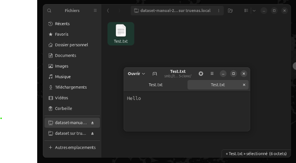Open the Fichiers sidebar hamburger menu
The height and width of the screenshot is (163, 296).
(x=95, y=11)
